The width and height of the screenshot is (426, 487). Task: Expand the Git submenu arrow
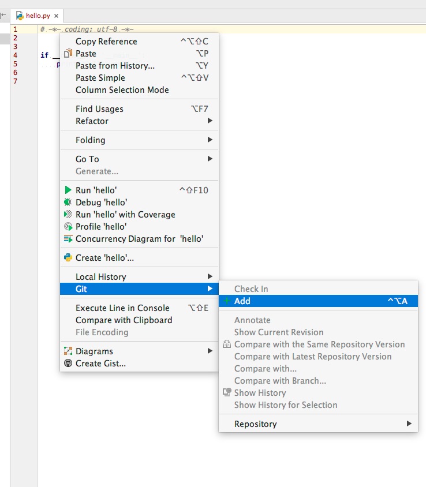[210, 289]
